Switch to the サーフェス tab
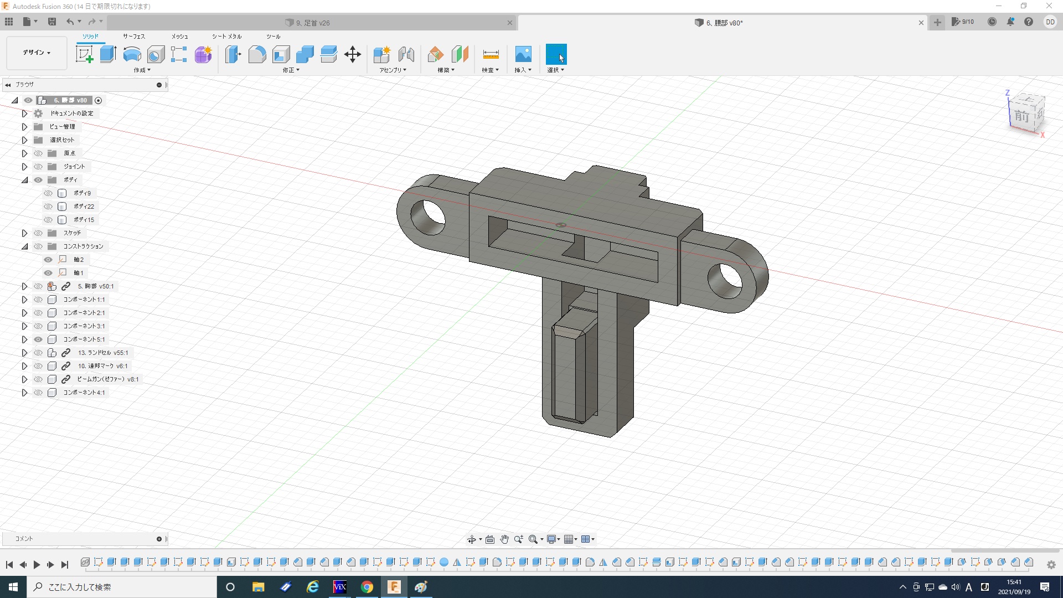Image resolution: width=1063 pixels, height=598 pixels. [x=133, y=37]
